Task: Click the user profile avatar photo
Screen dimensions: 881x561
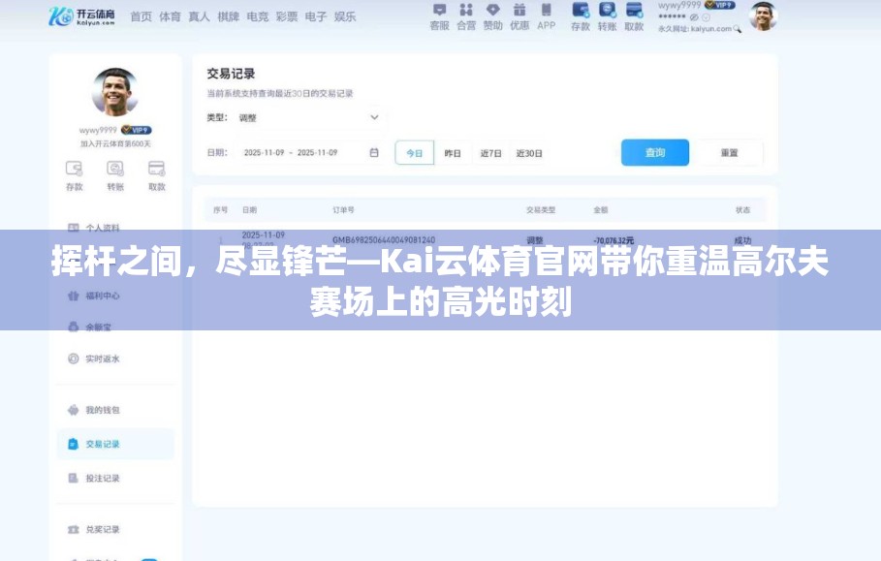Action: [762, 16]
